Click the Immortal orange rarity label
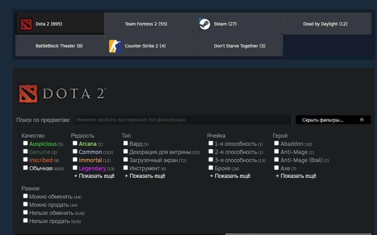This screenshot has width=377, height=235. coord(90,160)
